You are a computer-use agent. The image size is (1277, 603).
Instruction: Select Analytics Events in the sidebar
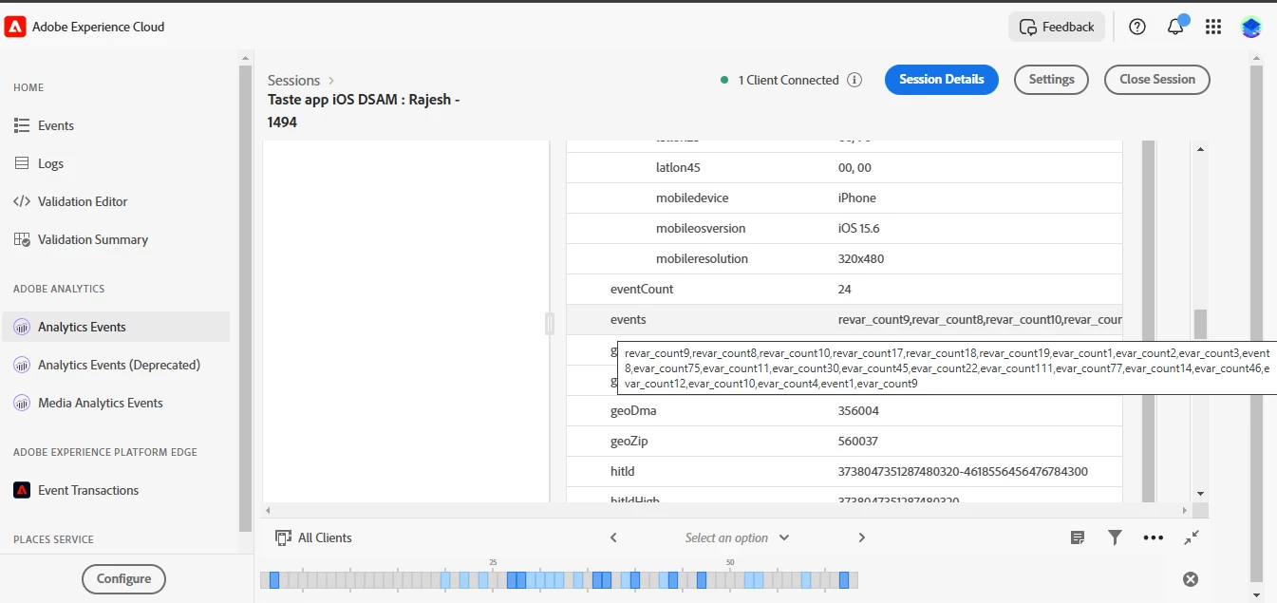115,327
